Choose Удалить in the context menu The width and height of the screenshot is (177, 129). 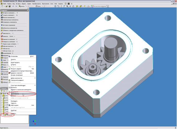(22, 60)
